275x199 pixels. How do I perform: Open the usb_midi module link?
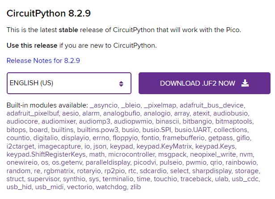click(49, 187)
